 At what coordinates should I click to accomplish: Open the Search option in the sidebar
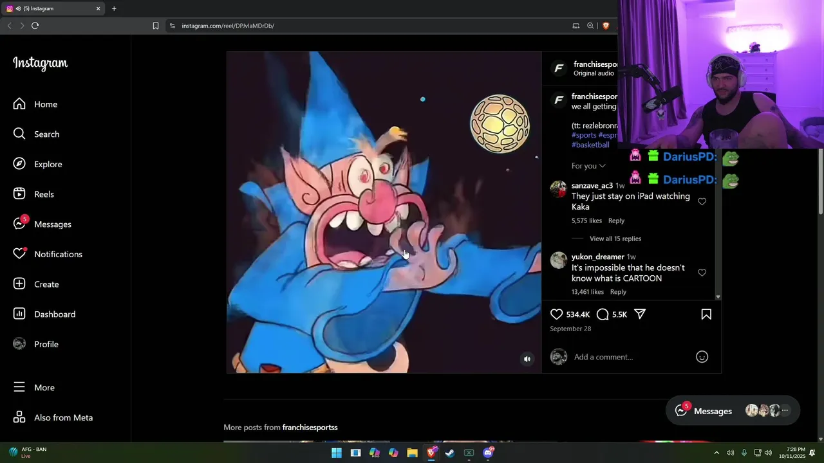37,134
